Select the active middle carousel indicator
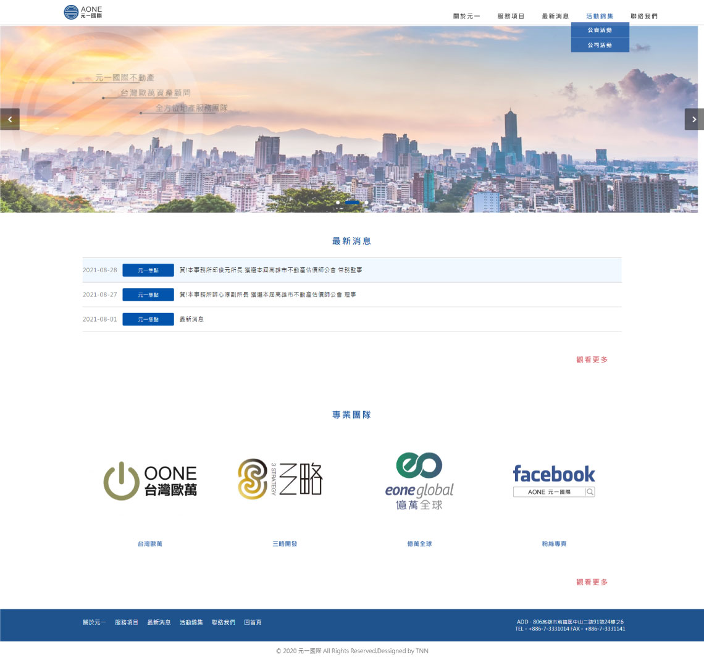The image size is (704, 660). (352, 203)
